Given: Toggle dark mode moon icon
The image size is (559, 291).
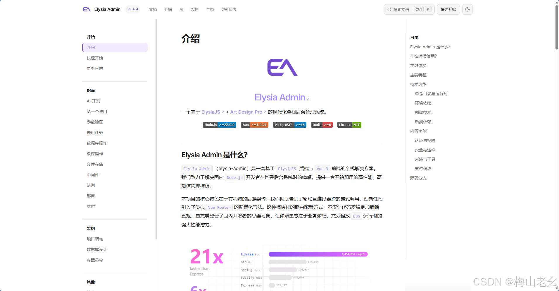Looking at the screenshot, I should 467,9.
